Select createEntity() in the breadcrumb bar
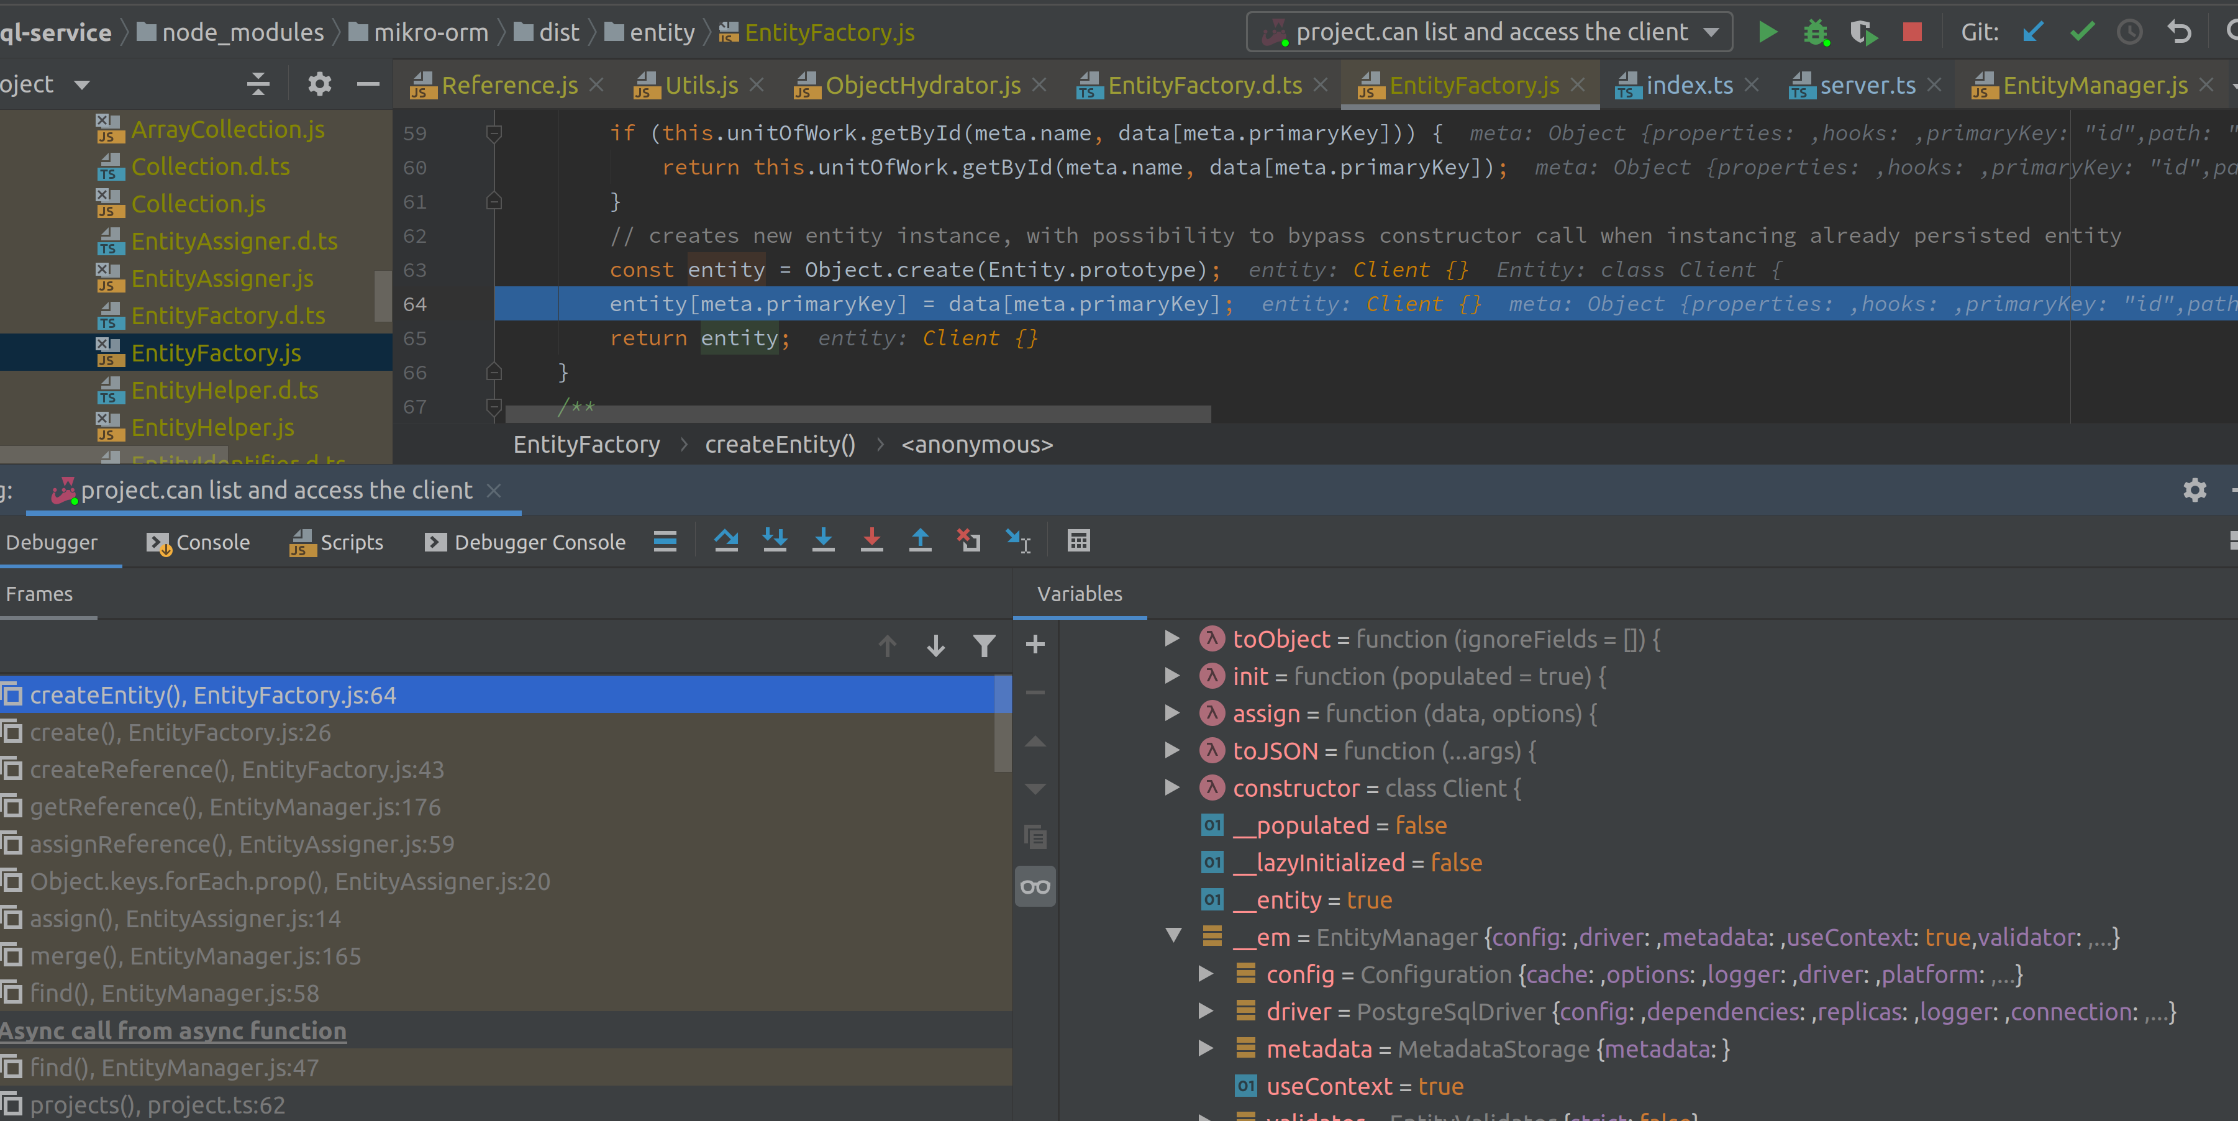This screenshot has width=2238, height=1121. coord(780,443)
